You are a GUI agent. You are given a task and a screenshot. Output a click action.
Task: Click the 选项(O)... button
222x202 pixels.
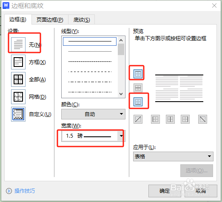[196, 171]
